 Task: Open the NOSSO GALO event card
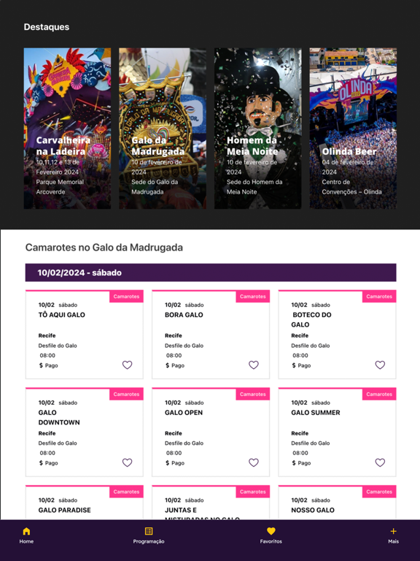337,503
